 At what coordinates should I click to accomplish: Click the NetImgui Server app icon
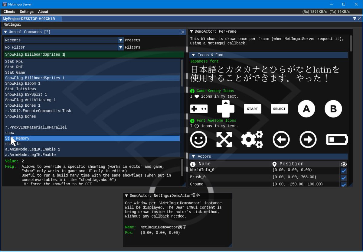pos(5,4)
